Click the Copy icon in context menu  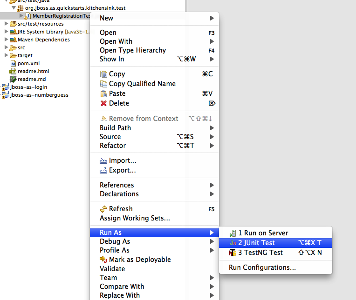103,74
